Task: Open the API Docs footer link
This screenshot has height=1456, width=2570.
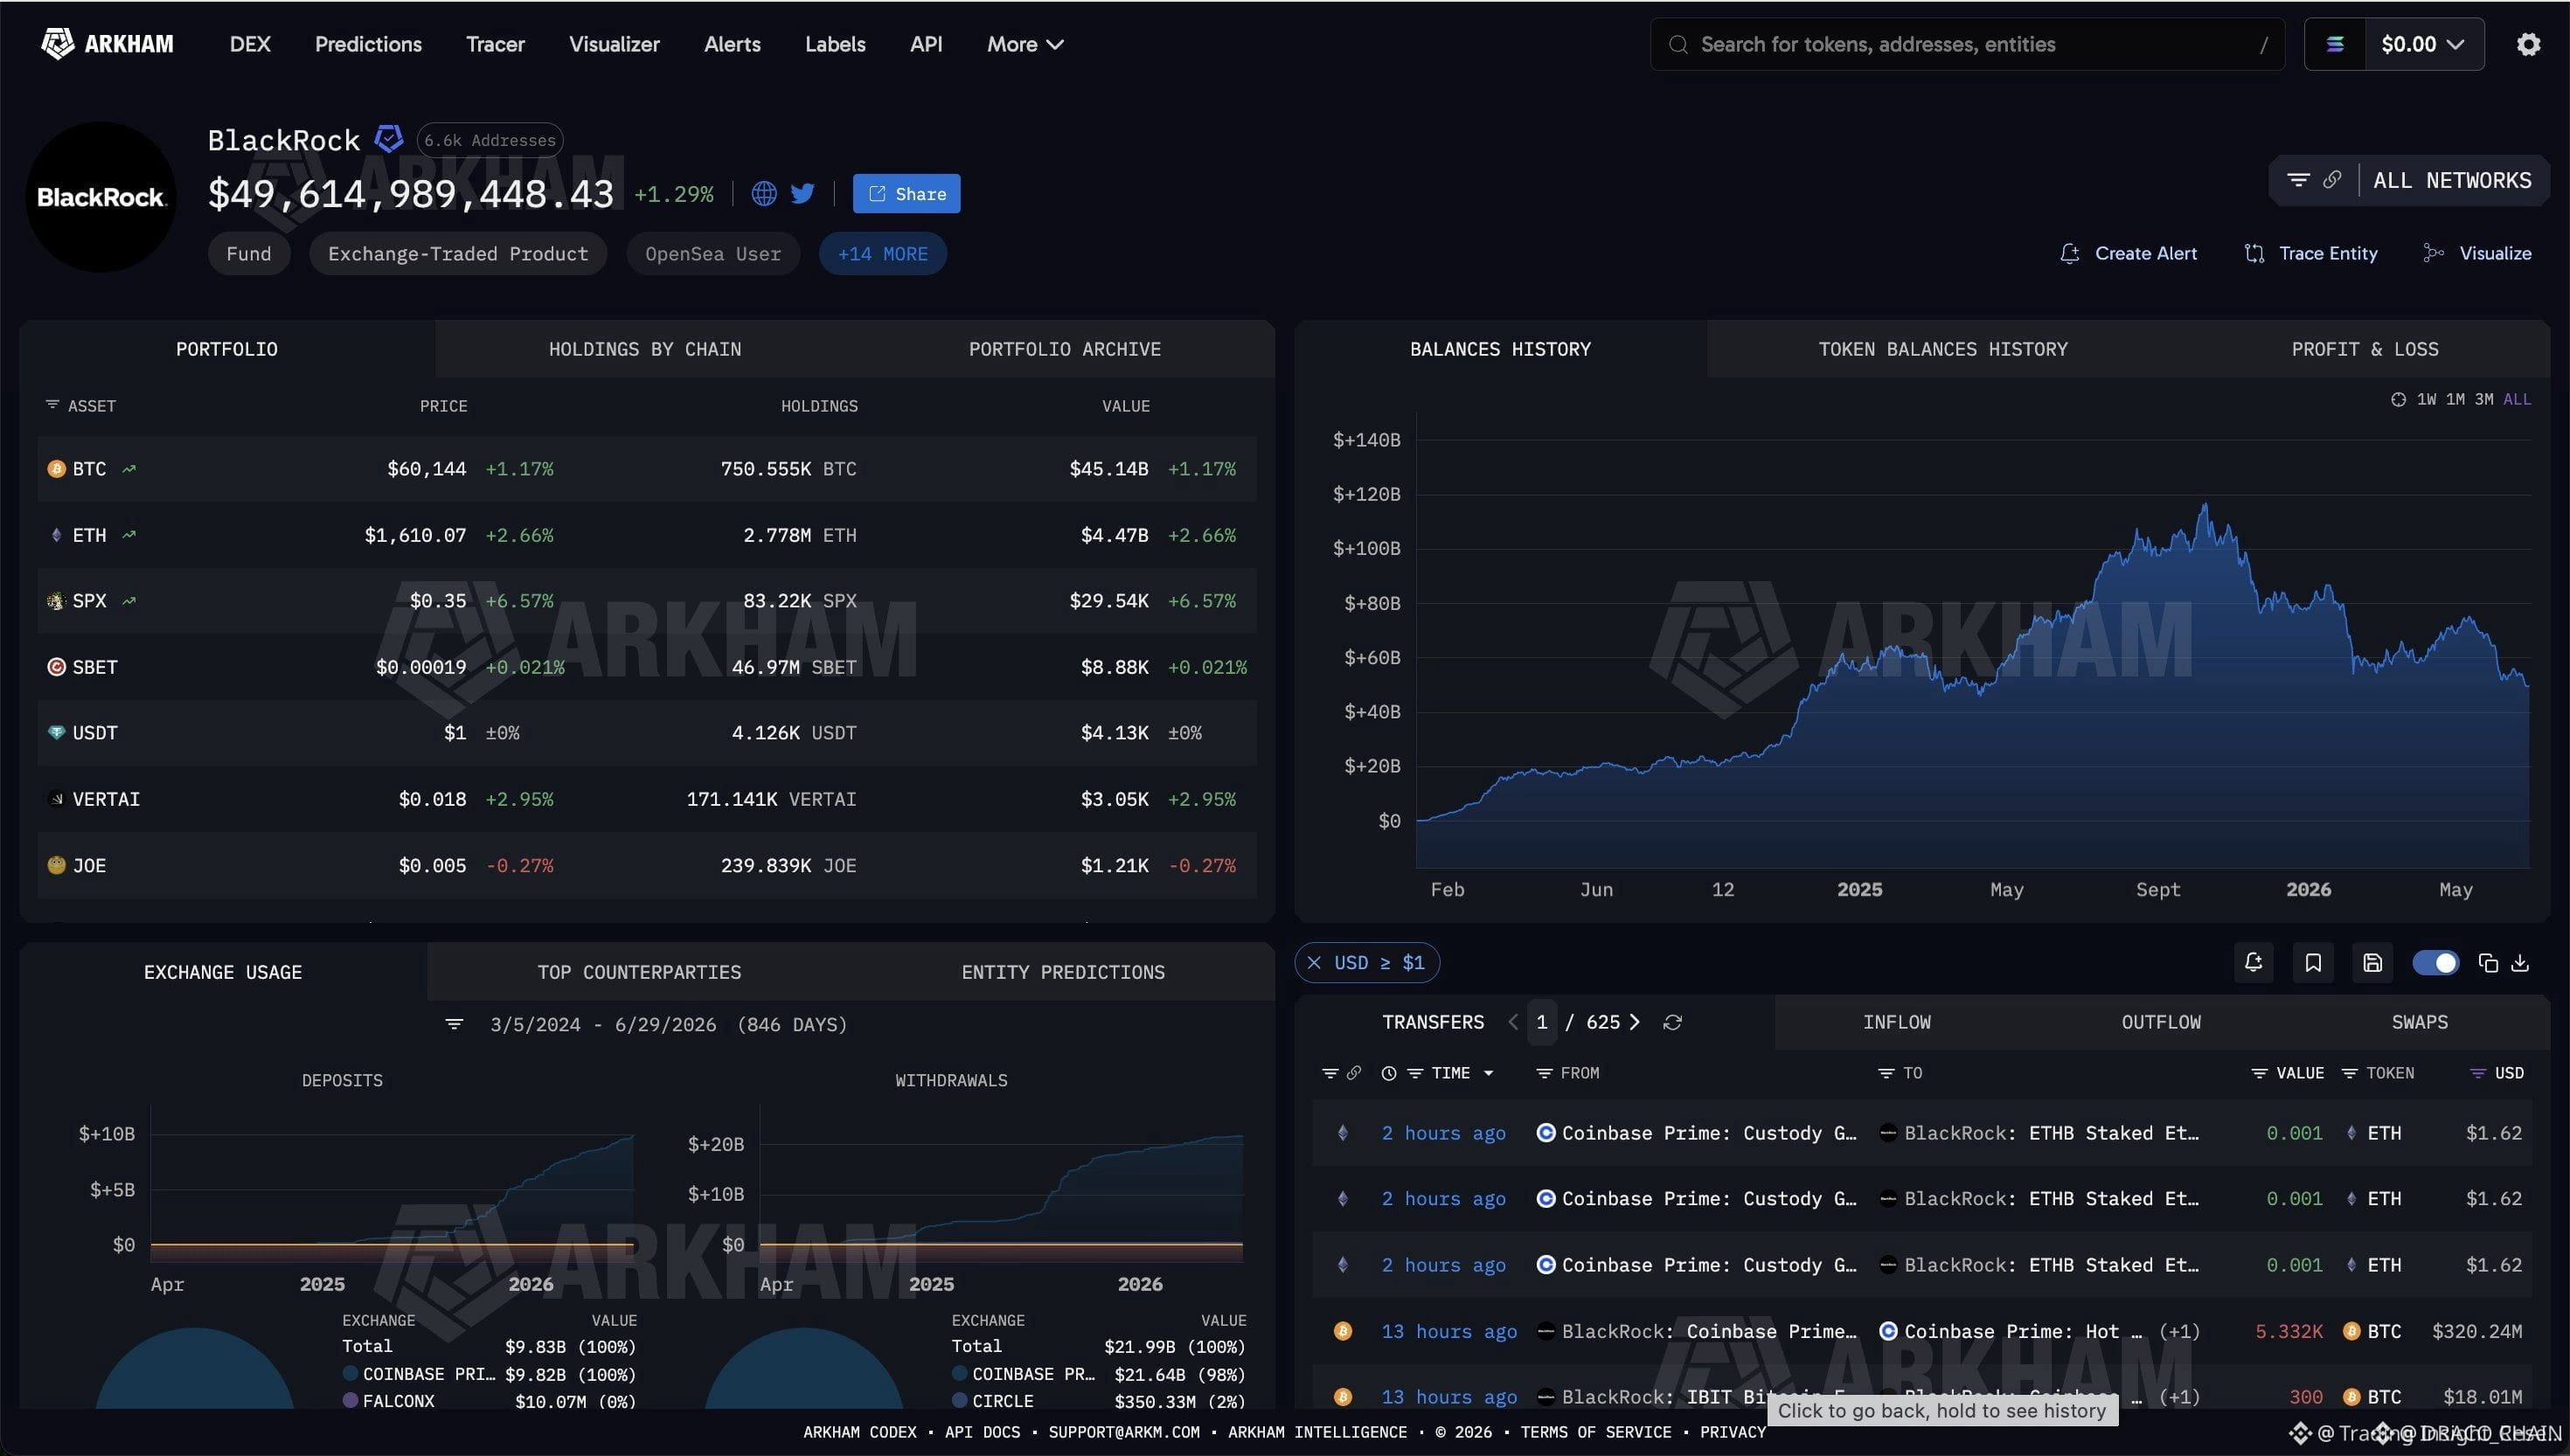Action: pyautogui.click(x=982, y=1432)
